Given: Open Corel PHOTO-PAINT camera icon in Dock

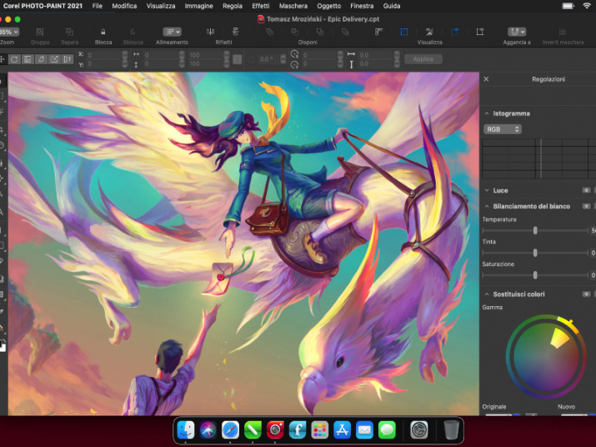Looking at the screenshot, I should coord(275,430).
